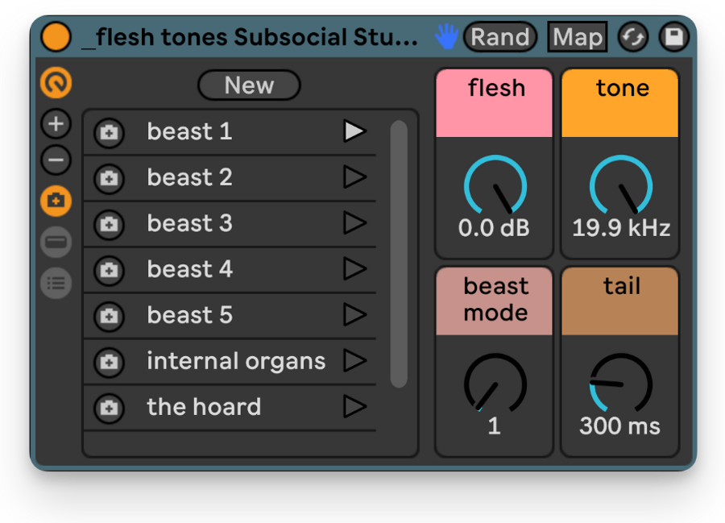The height and width of the screenshot is (523, 725).
Task: Click the save preset disk icon
Action: click(673, 37)
